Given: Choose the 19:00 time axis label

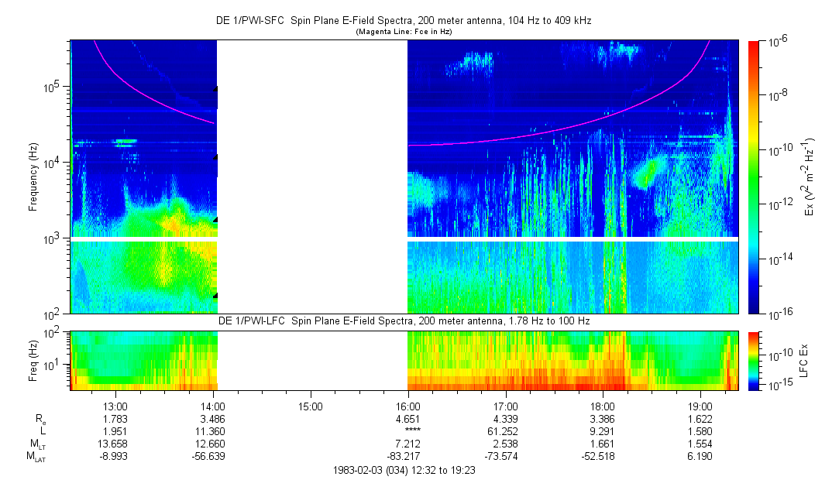Looking at the screenshot, I should click(x=700, y=405).
